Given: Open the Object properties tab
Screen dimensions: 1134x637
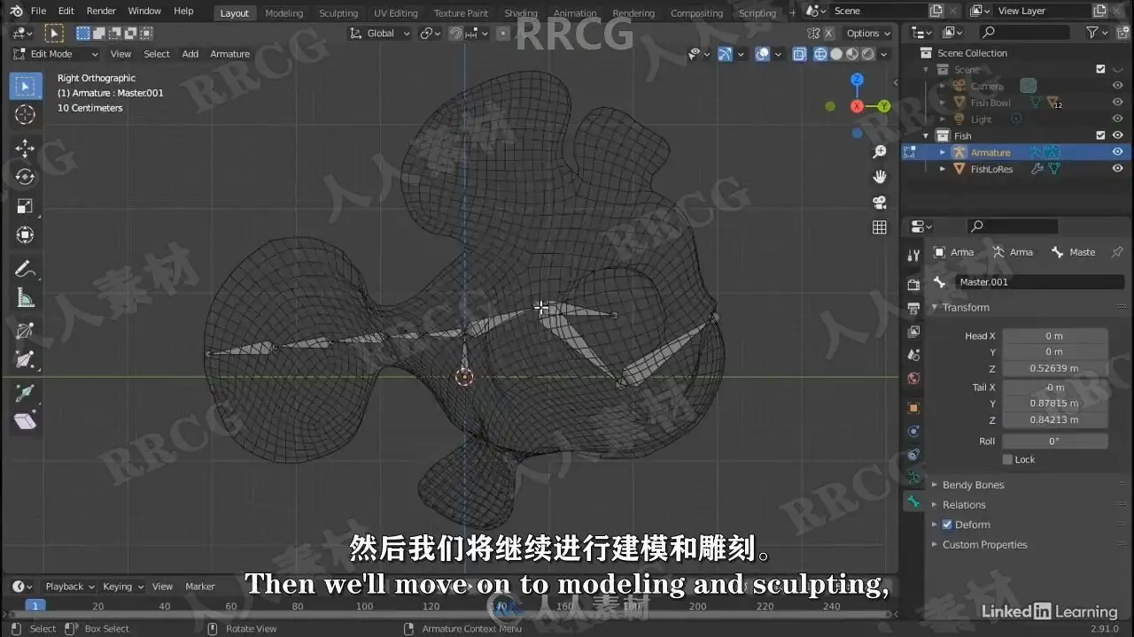Looking at the screenshot, I should (913, 408).
